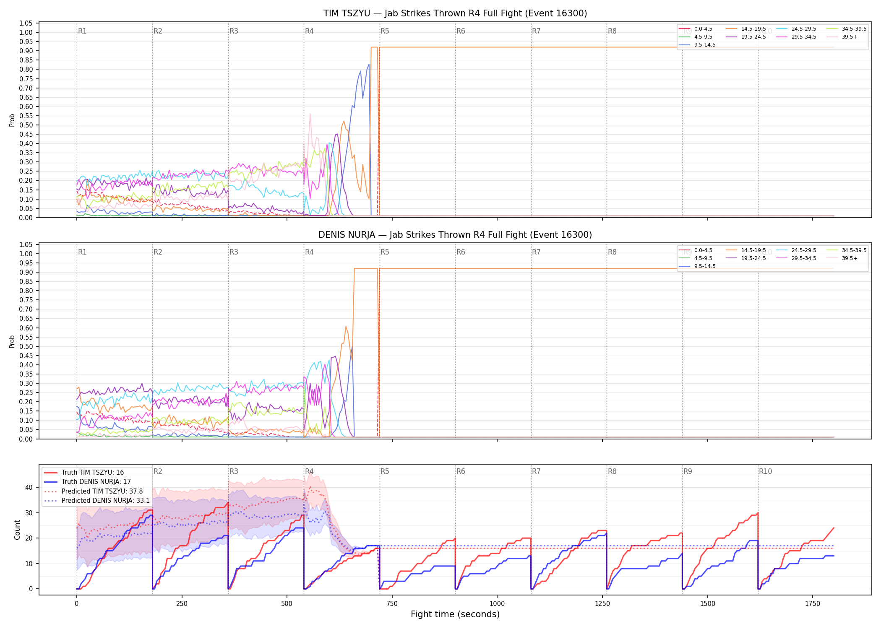Click the 0.0-4.5 legend entry in the DENIS NURJA chart
881x629 pixels.
click(x=696, y=250)
